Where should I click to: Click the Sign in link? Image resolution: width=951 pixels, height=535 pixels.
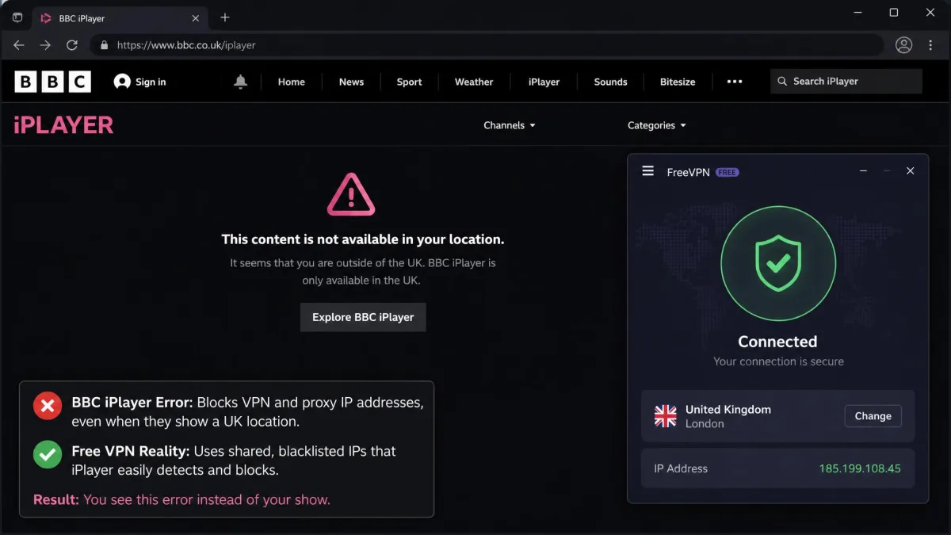pyautogui.click(x=151, y=82)
